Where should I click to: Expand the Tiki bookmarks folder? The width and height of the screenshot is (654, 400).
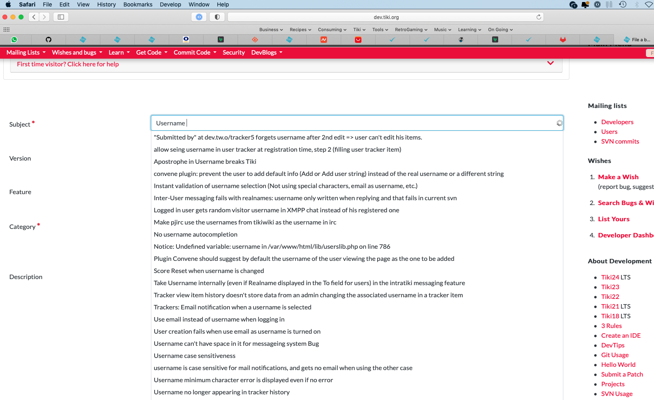pos(359,30)
